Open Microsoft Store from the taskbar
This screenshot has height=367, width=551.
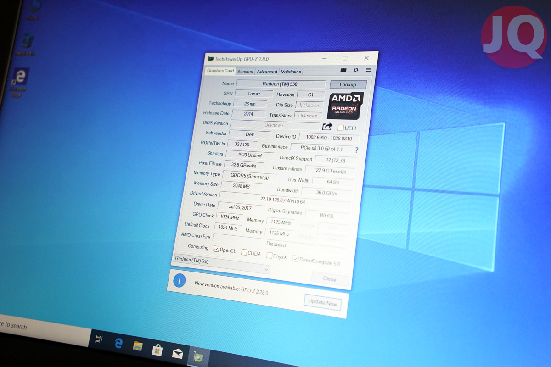157,350
